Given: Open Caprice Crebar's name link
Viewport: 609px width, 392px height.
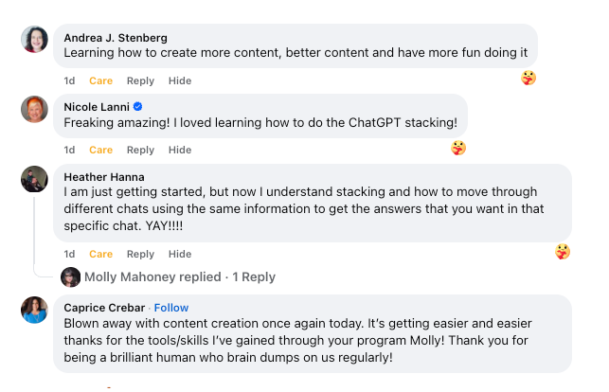Looking at the screenshot, I should tap(104, 308).
